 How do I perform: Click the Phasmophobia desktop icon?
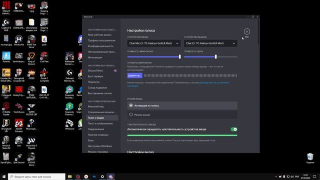pyautogui.click(x=31, y=124)
